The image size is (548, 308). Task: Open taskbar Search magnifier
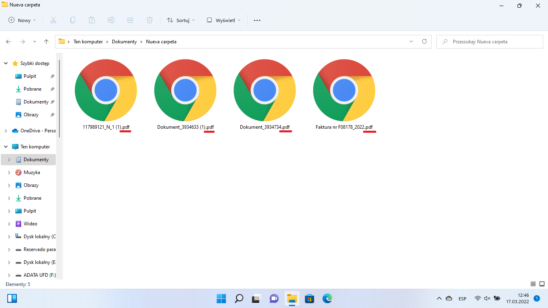[239, 298]
